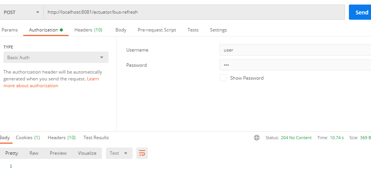Enable the Show Password checkbox

pyautogui.click(x=223, y=78)
